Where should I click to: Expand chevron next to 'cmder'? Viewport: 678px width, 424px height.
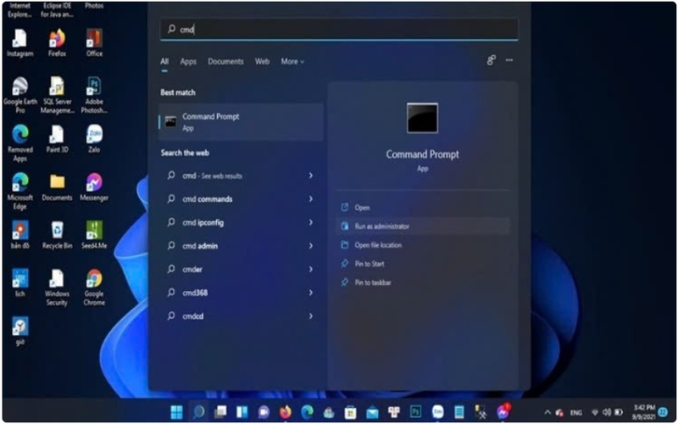coord(311,269)
